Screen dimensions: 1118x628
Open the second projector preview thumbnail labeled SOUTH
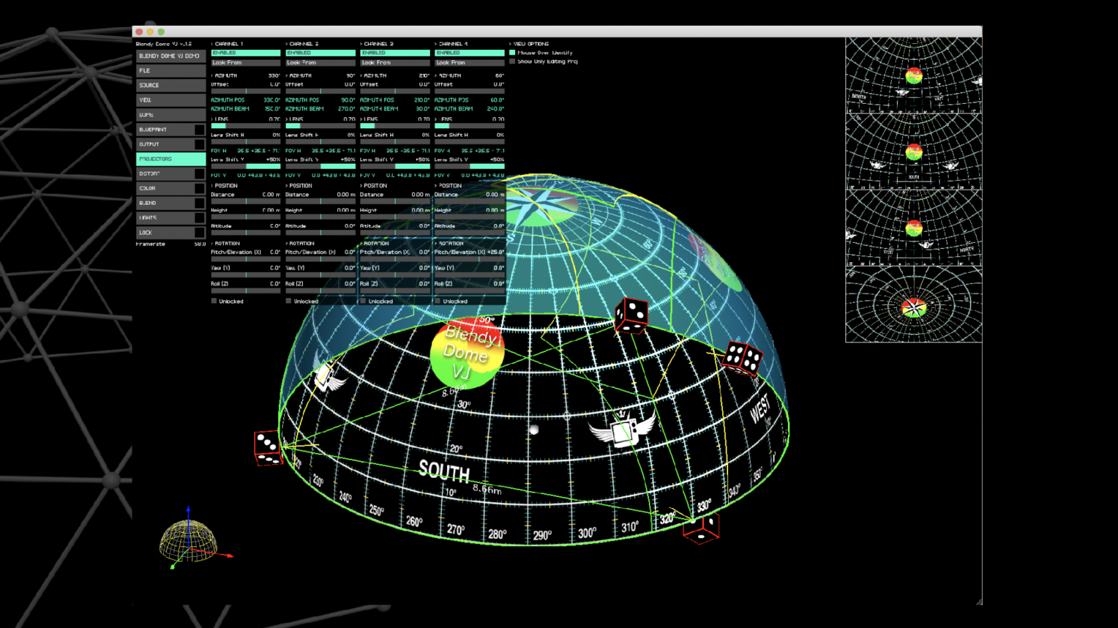914,152
